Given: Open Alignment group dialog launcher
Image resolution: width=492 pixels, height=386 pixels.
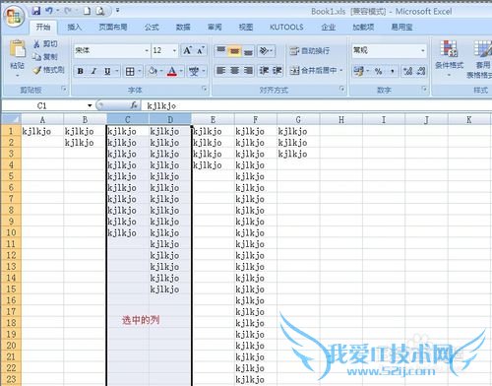Looking at the screenshot, I should [342, 89].
